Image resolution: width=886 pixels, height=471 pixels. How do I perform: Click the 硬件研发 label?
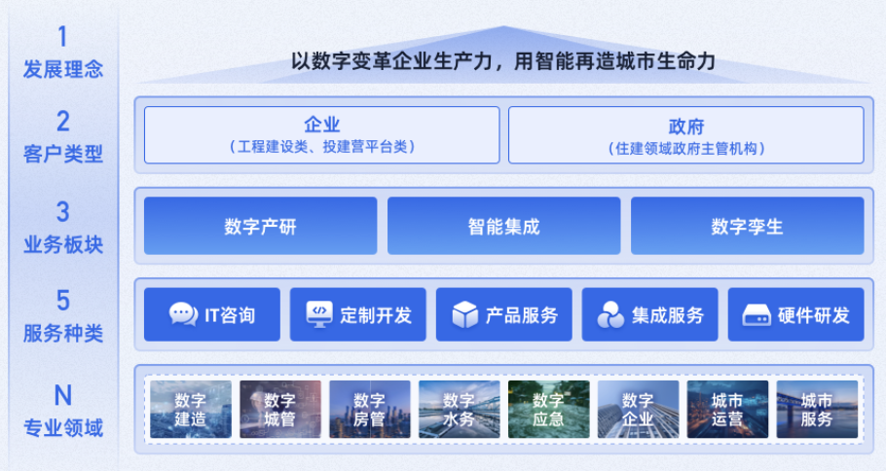[814, 315]
